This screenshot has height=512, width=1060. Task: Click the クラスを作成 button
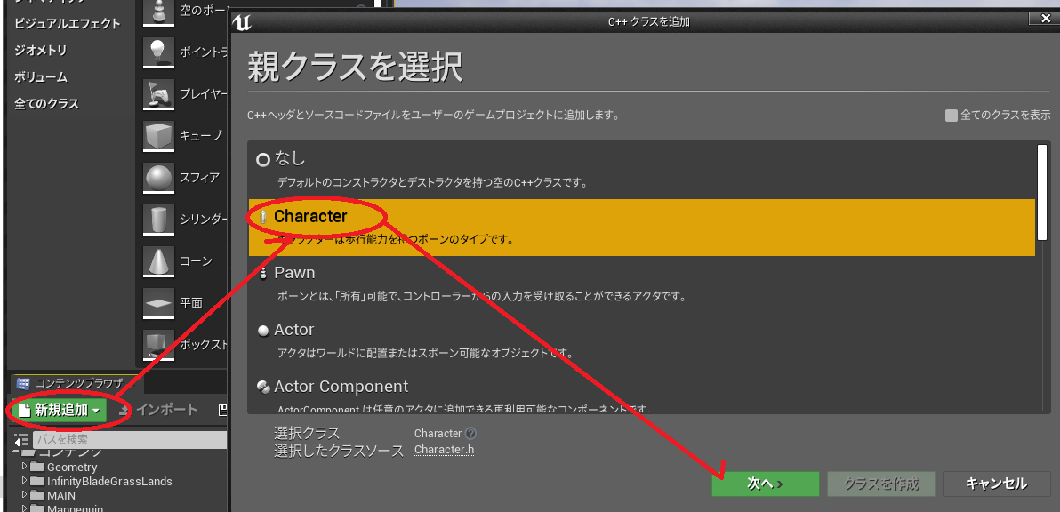tap(881, 484)
